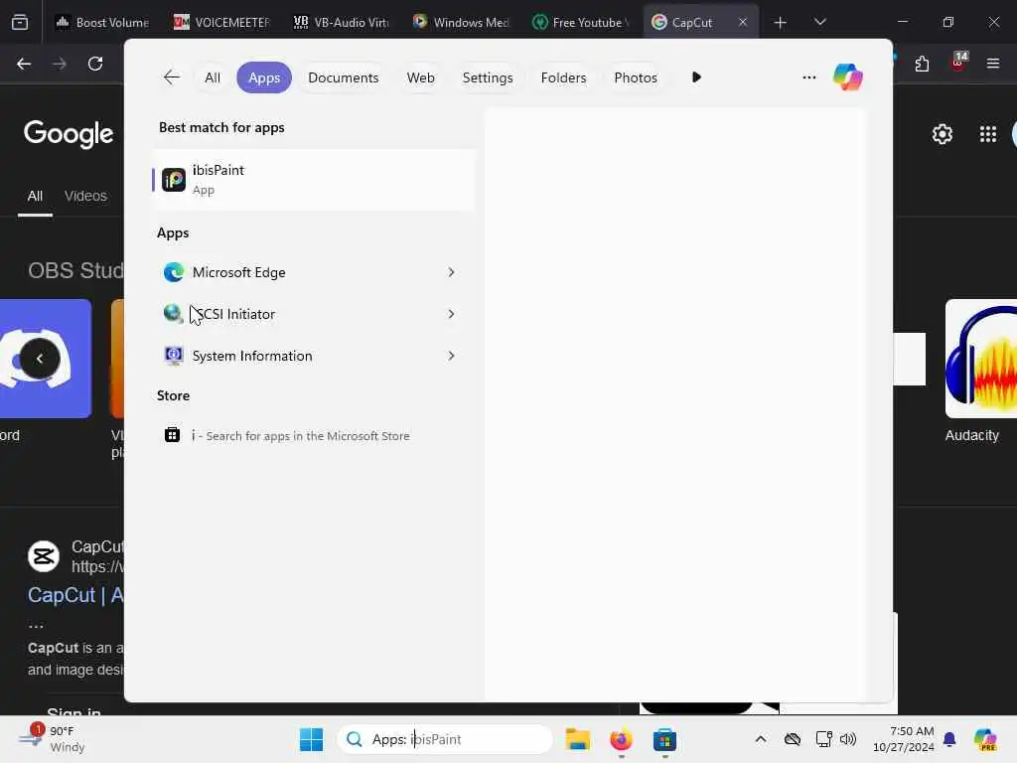The height and width of the screenshot is (763, 1017).
Task: Switch to VB-Audio Virtual browser tab
Action: (x=342, y=22)
